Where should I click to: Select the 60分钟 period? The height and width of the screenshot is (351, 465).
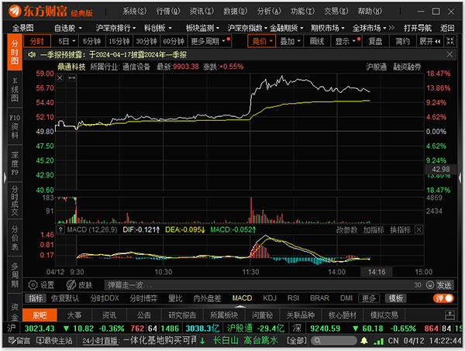(x=174, y=41)
